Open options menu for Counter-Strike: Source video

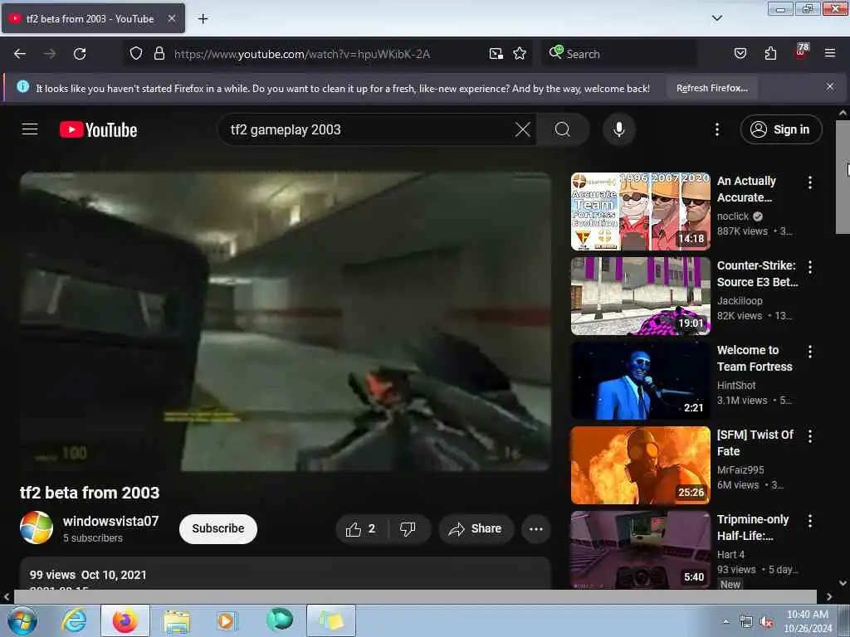click(810, 267)
